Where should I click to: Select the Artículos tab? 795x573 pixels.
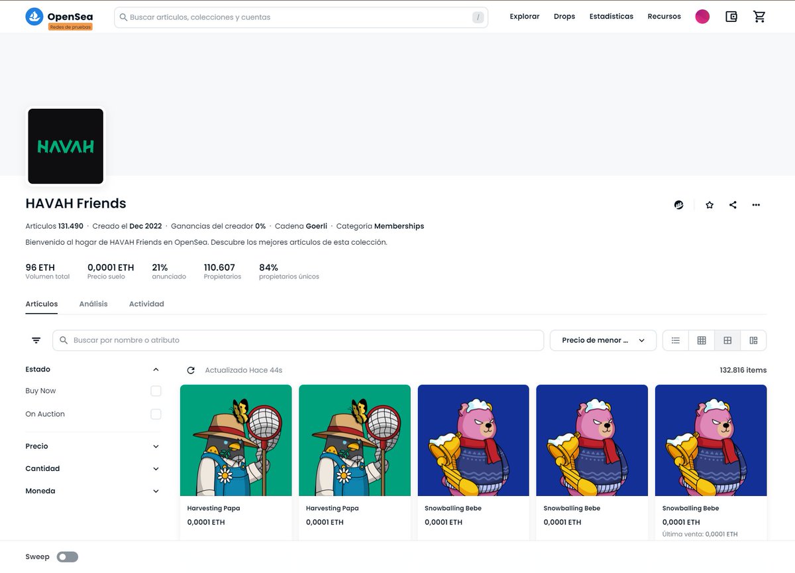click(42, 304)
